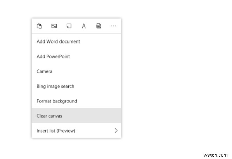Choose Add PowerPoint menu entry
The width and height of the screenshot is (232, 159).
click(76, 56)
